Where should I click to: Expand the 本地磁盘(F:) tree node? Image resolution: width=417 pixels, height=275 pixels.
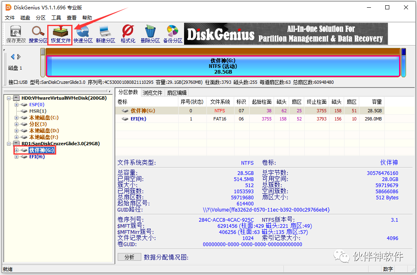click(16, 137)
